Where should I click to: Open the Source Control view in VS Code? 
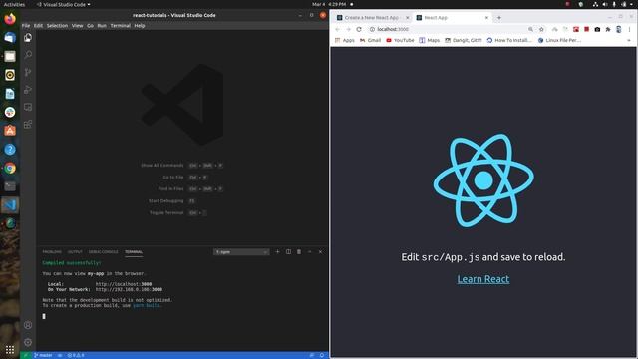(28, 72)
